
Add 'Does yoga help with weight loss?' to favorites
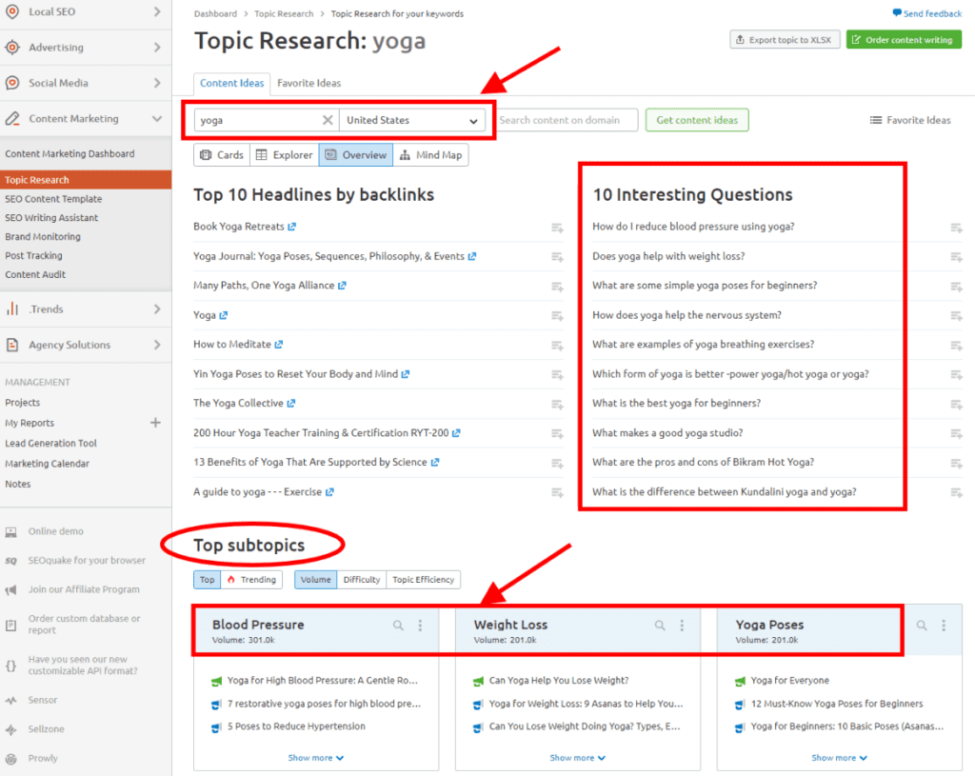956,257
